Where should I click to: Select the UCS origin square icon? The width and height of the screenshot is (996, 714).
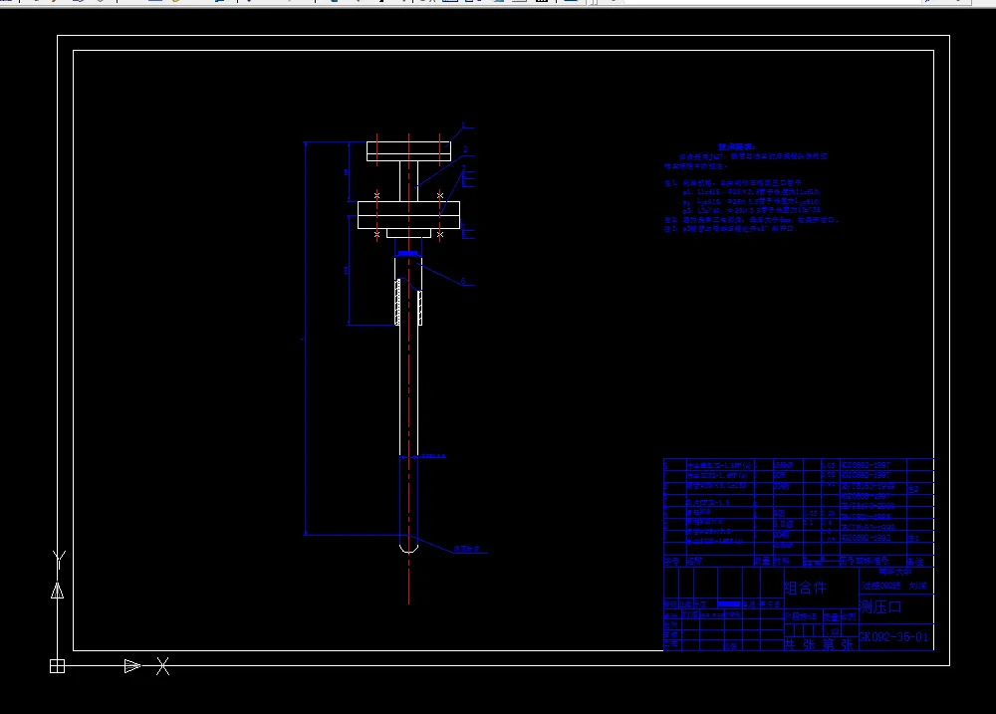(x=57, y=666)
